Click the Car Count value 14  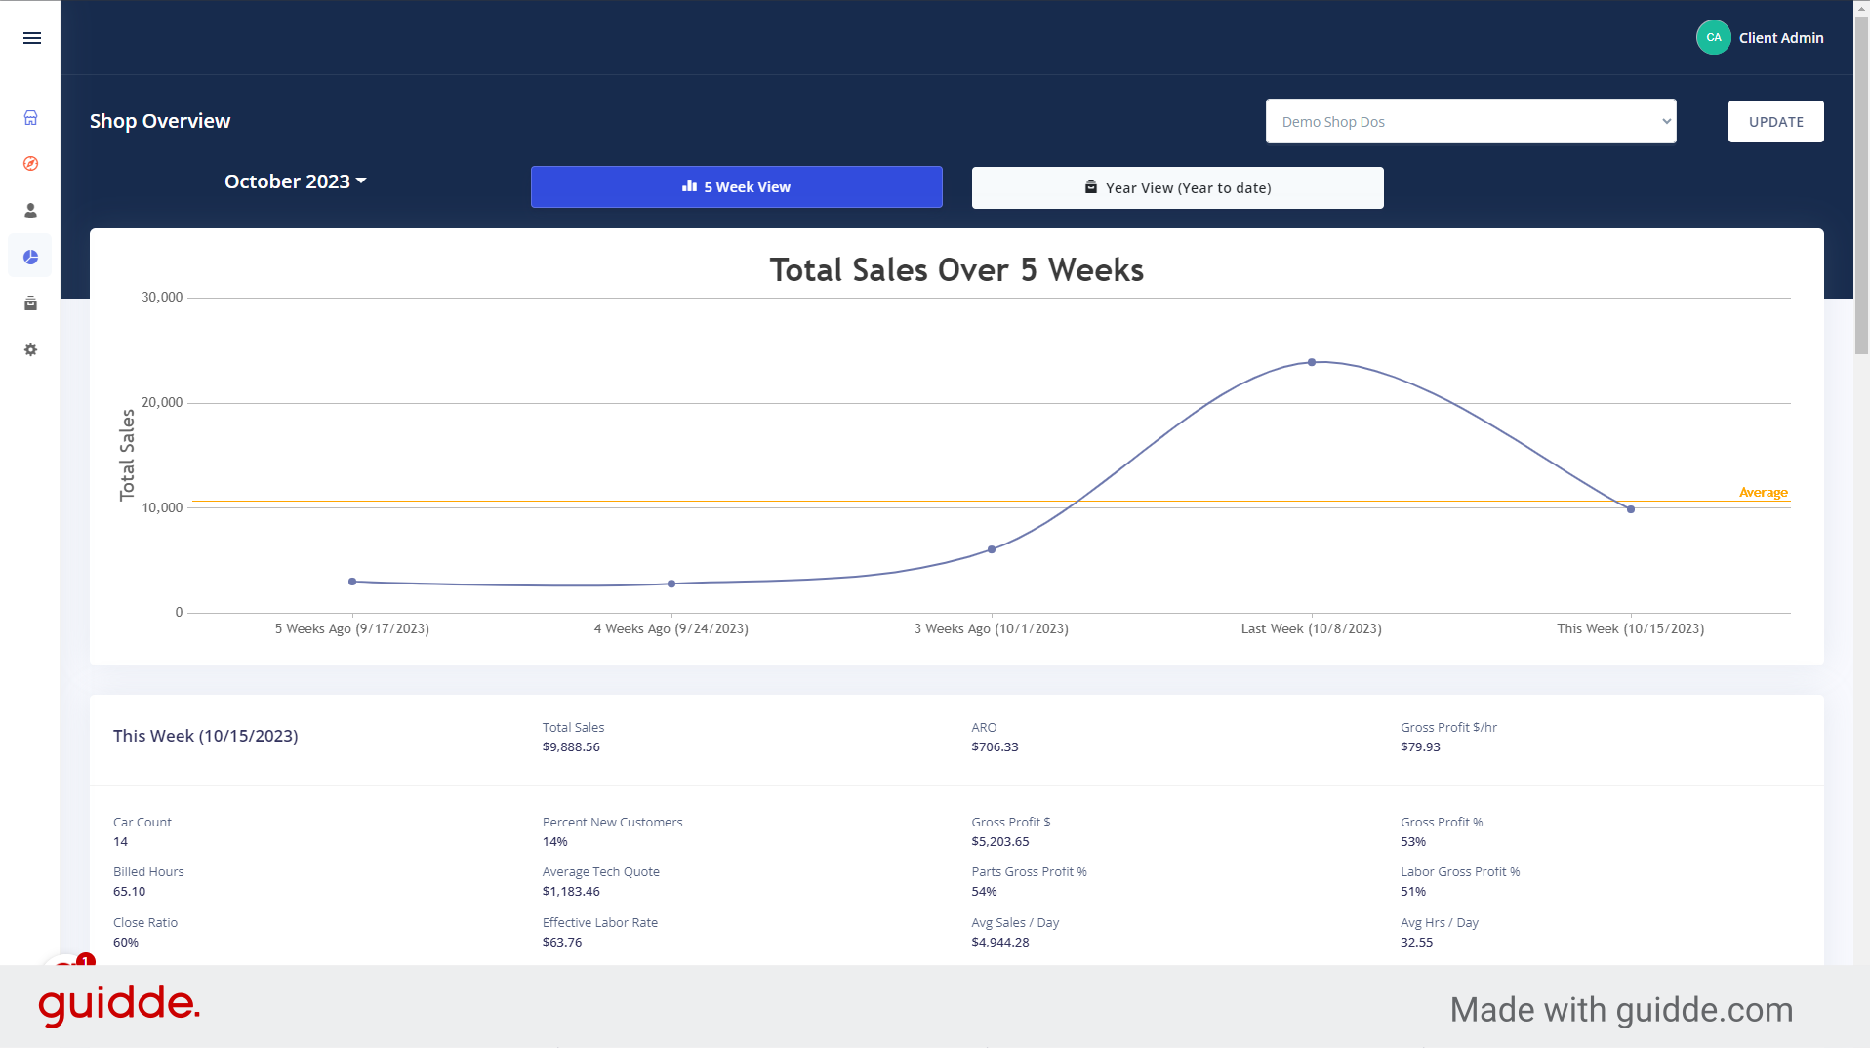pos(120,842)
